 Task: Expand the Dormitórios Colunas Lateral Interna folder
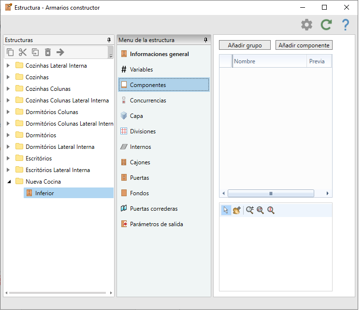pyautogui.click(x=8, y=124)
